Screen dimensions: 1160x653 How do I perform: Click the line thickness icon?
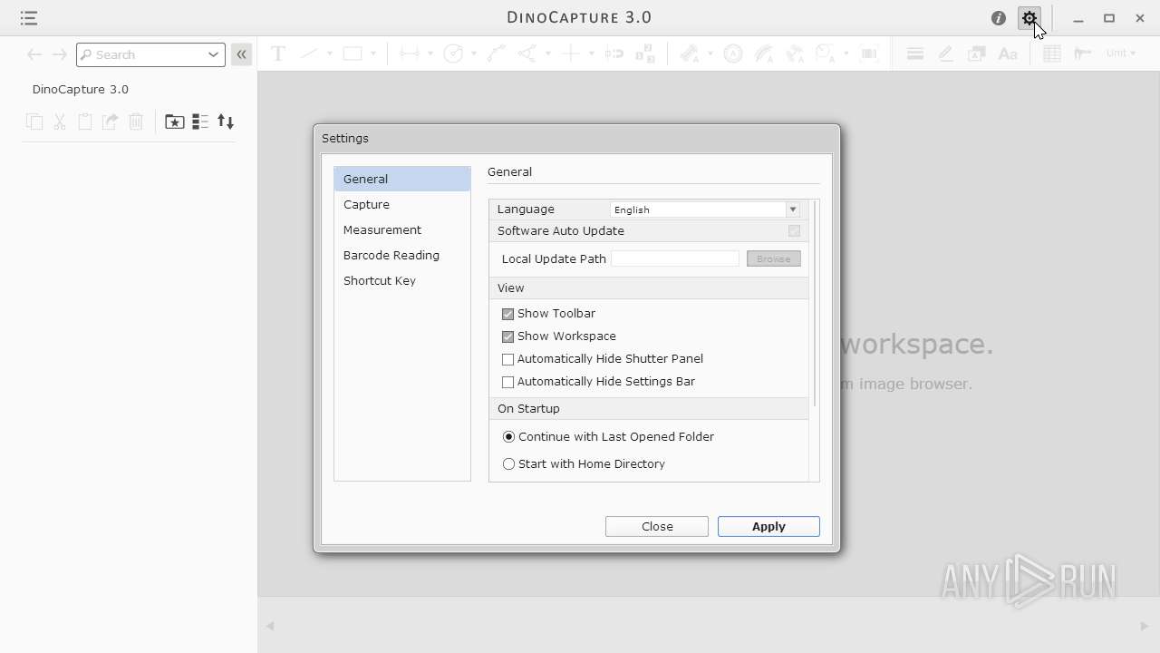(915, 54)
